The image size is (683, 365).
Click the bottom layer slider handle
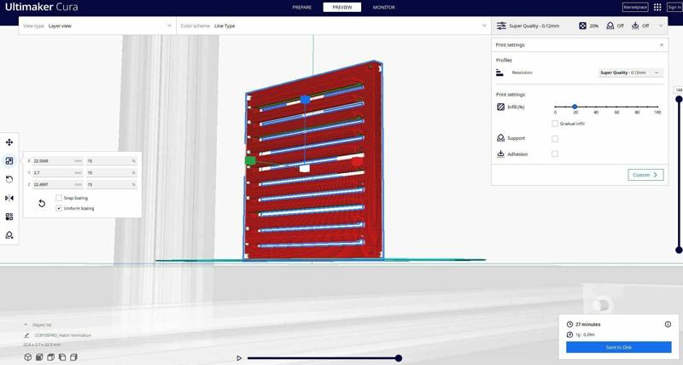click(x=679, y=250)
